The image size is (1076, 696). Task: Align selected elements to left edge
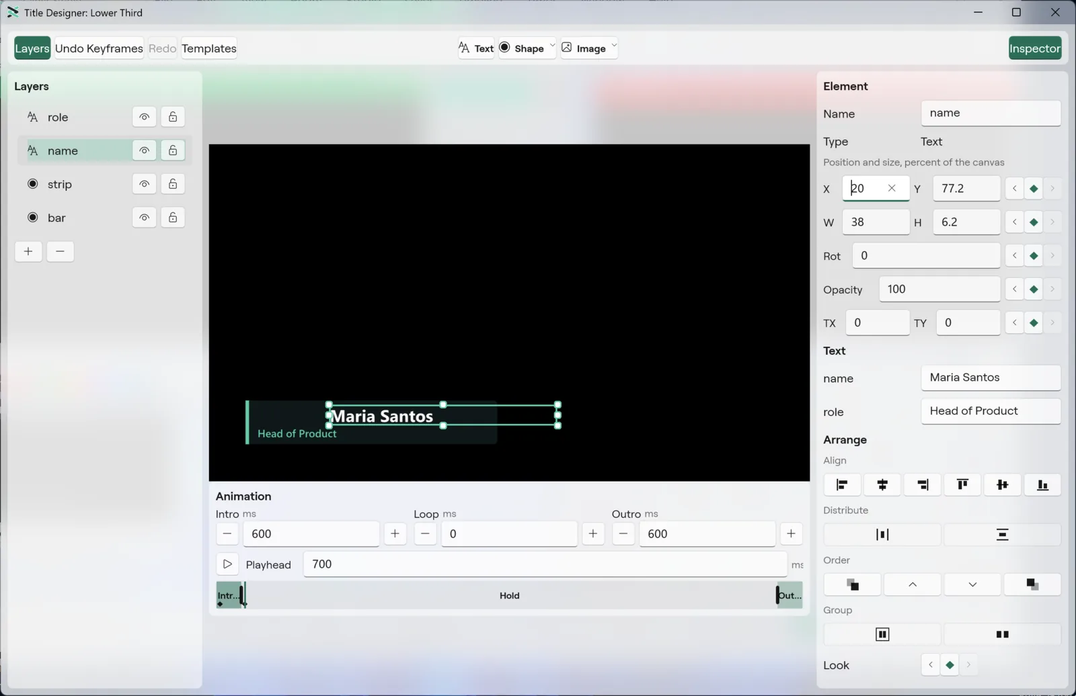pos(842,484)
